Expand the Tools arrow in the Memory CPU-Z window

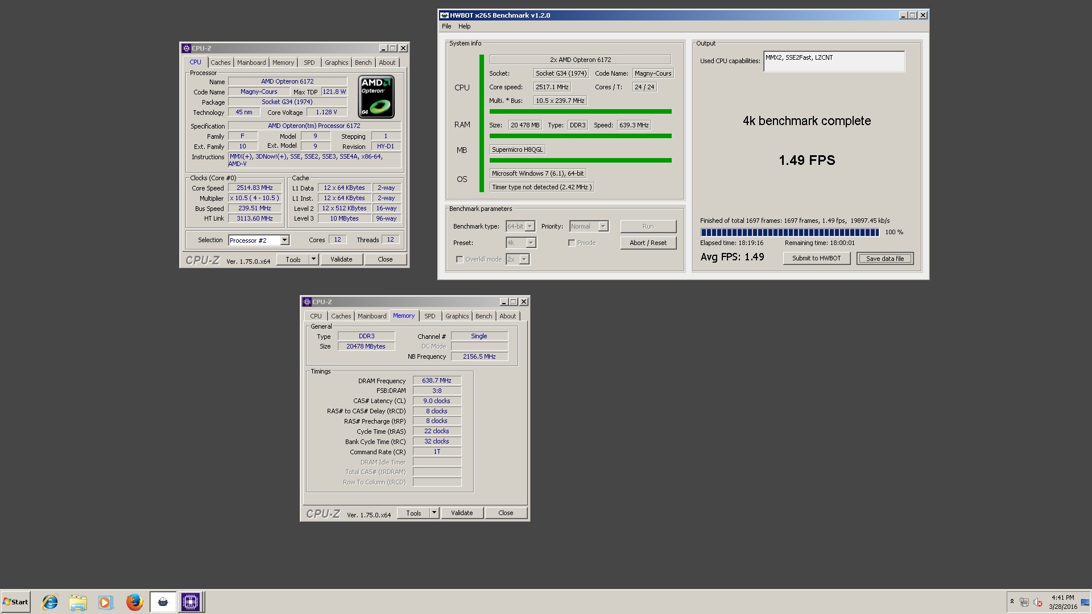pyautogui.click(x=434, y=513)
